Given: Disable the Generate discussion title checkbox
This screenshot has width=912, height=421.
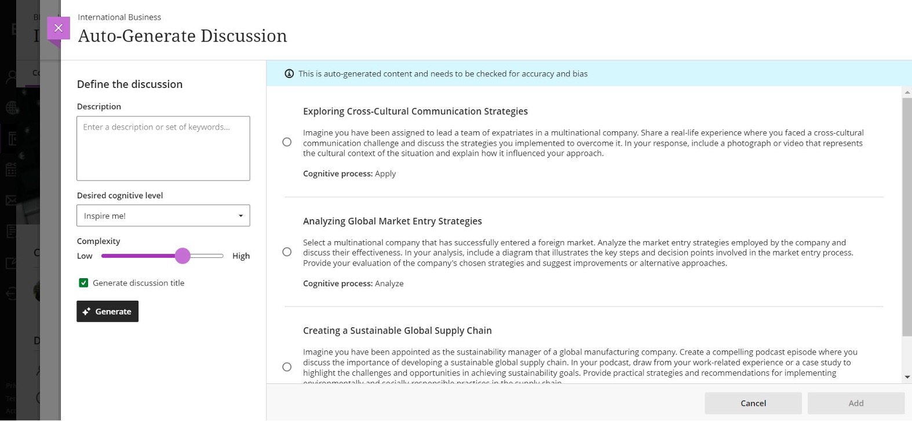Looking at the screenshot, I should pyautogui.click(x=83, y=282).
